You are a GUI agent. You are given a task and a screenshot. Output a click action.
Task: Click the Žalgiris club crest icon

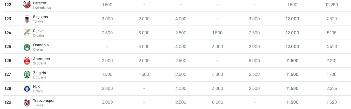[27, 75]
